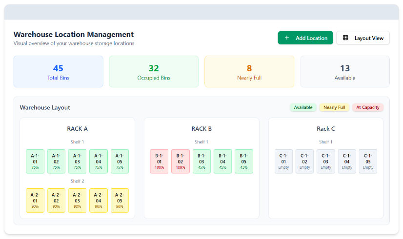Screen dimensions: 403x239
Task: Pick empty bin C-1-01
Action: pyautogui.click(x=283, y=161)
